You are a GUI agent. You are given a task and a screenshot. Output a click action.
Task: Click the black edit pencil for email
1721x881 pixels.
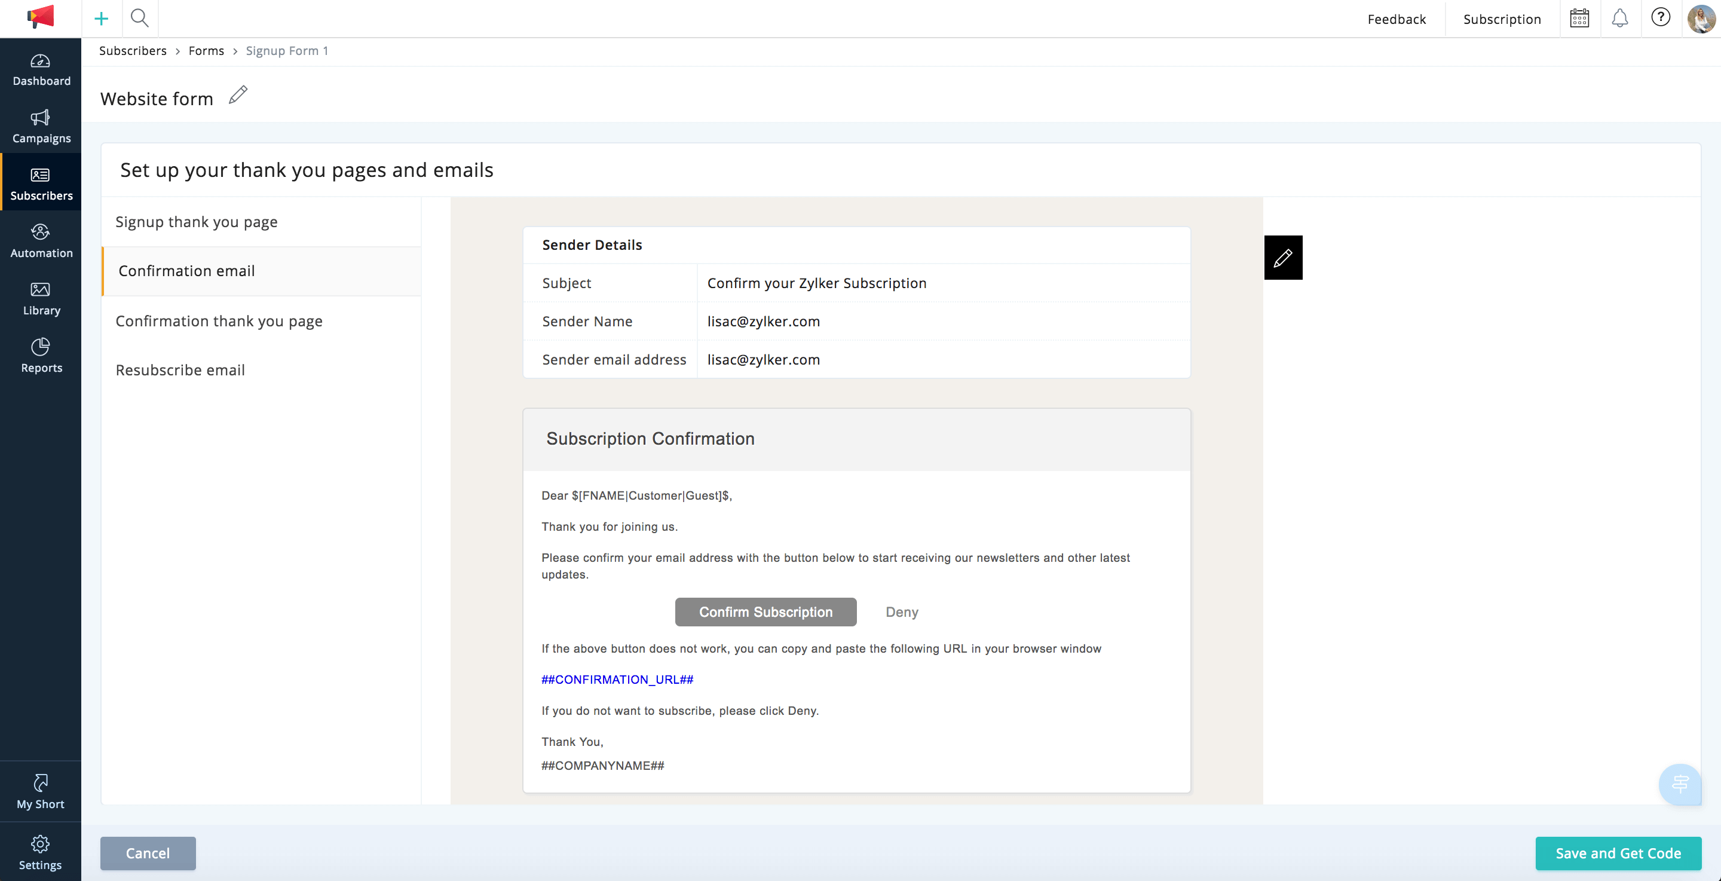click(1283, 258)
